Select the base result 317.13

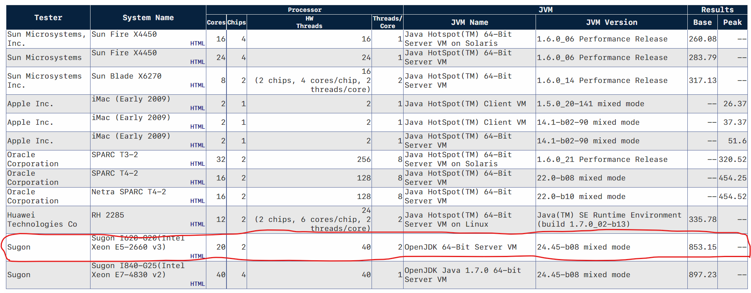click(x=702, y=81)
